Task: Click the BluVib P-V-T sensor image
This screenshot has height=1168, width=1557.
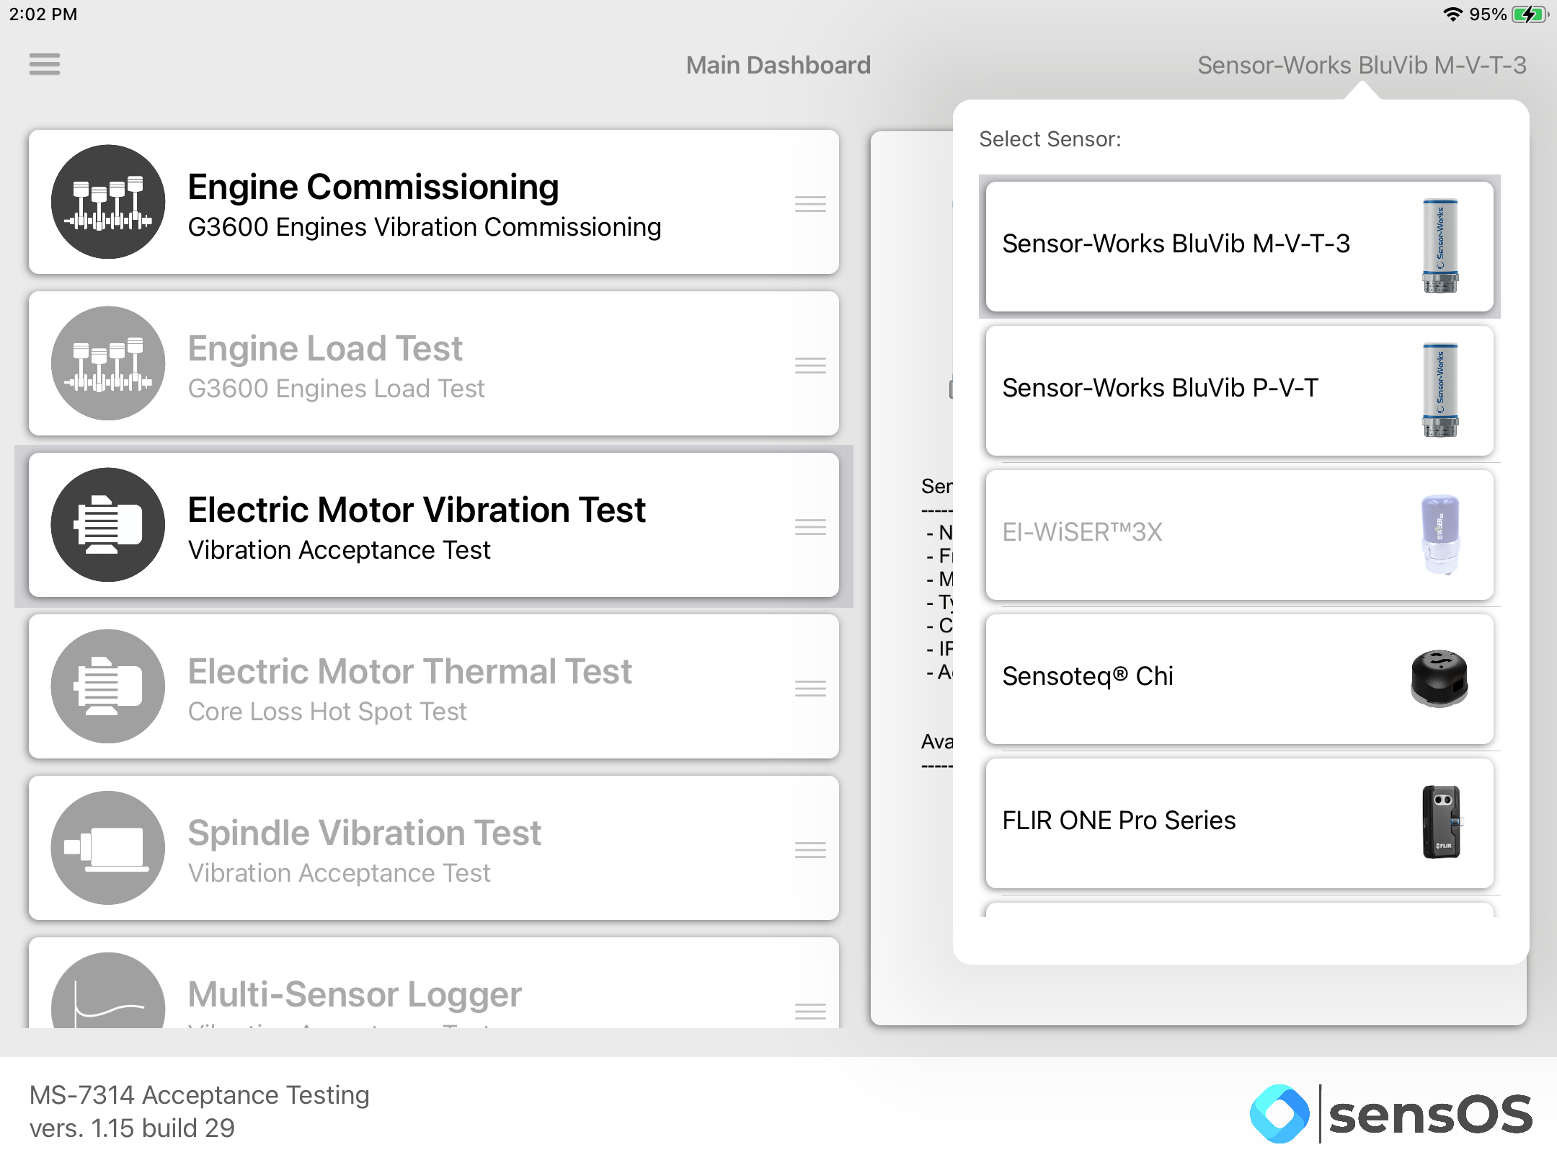Action: 1440,390
